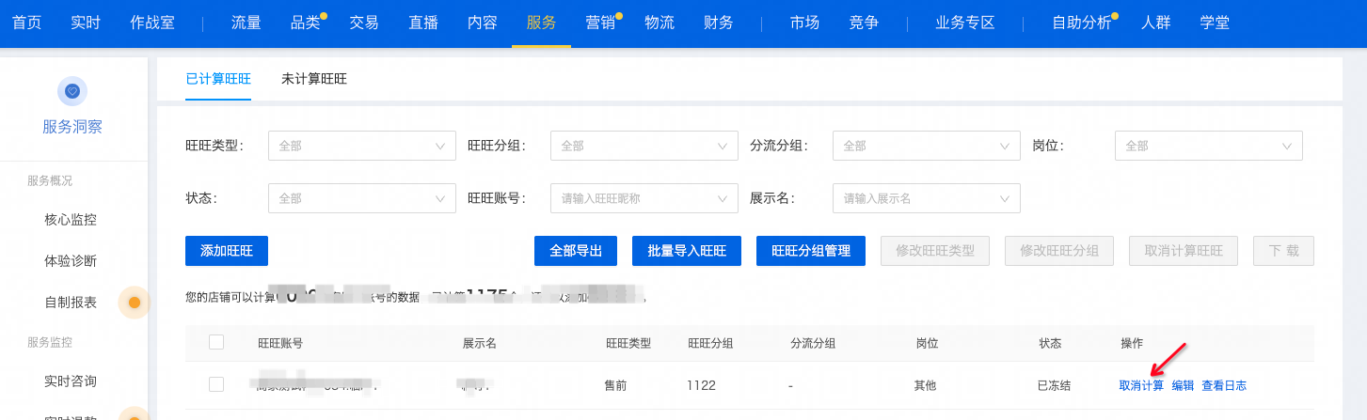1367x420 pixels.
Task: Click the 其他 position cell
Action: click(x=926, y=385)
